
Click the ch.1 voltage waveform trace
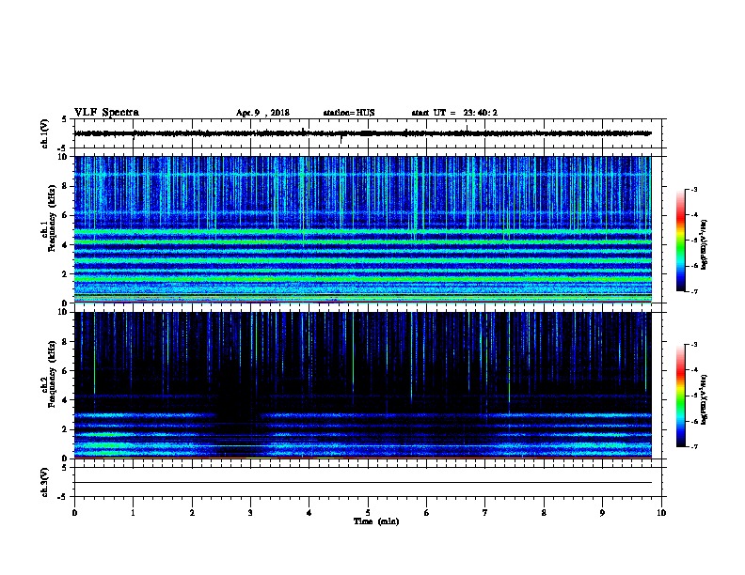tap(363, 133)
